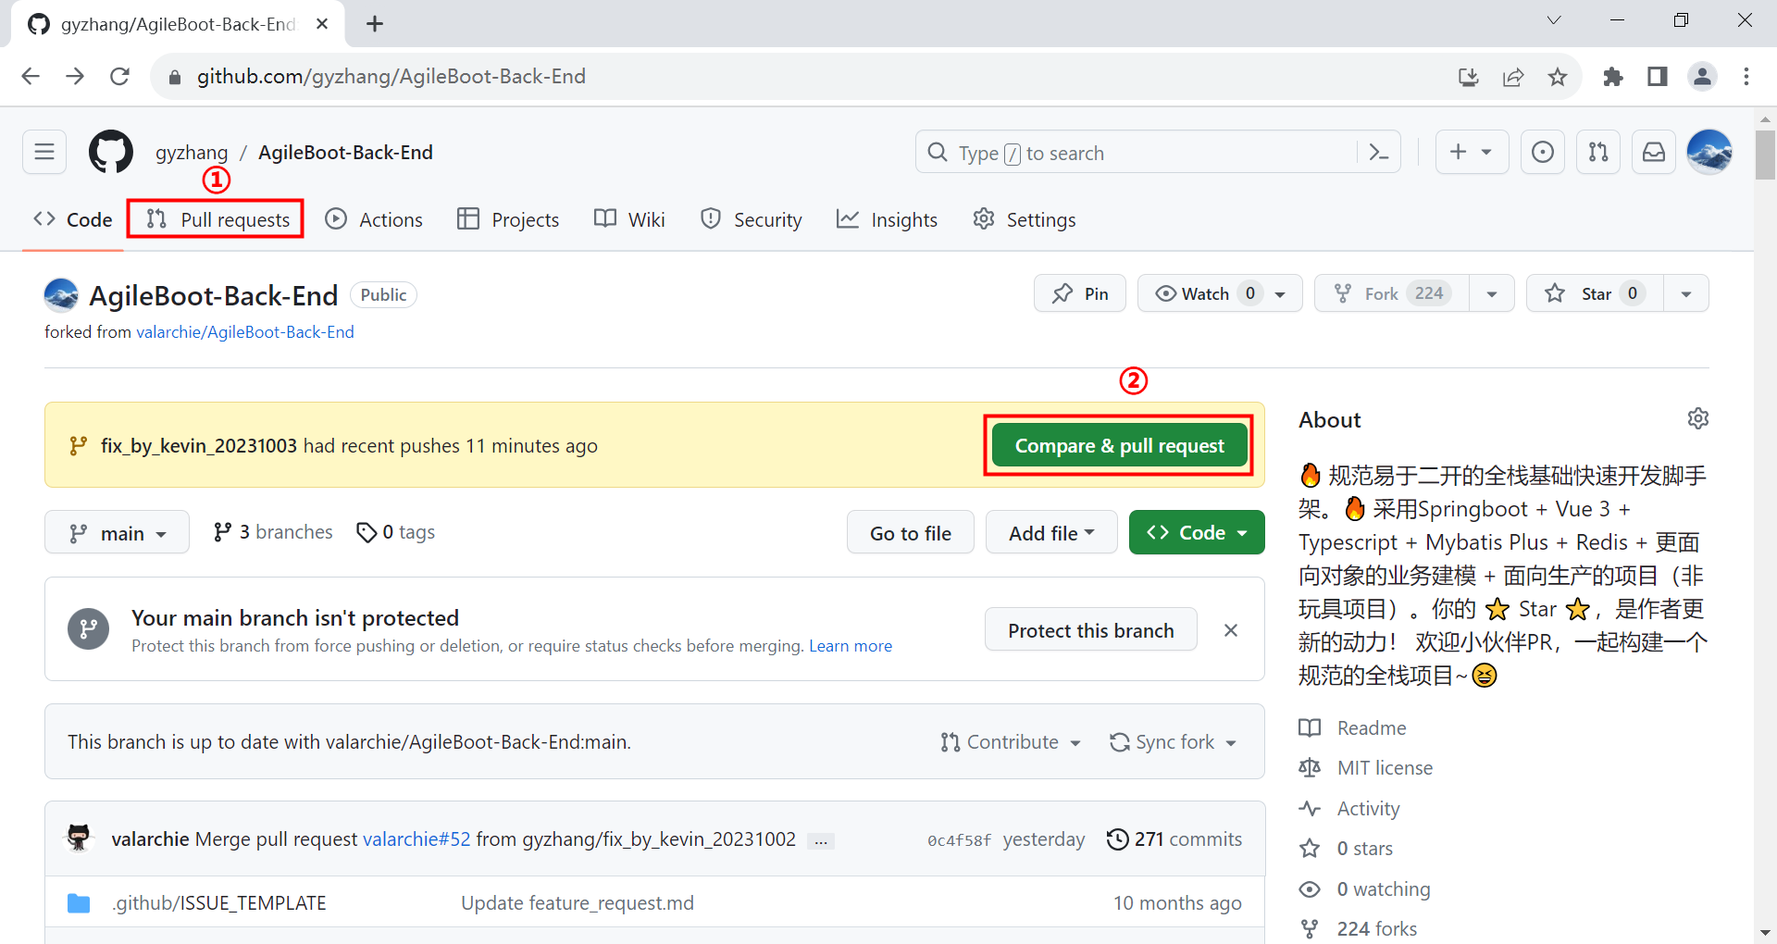Viewport: 1777px width, 944px height.
Task: Pin the repository
Action: (x=1080, y=293)
